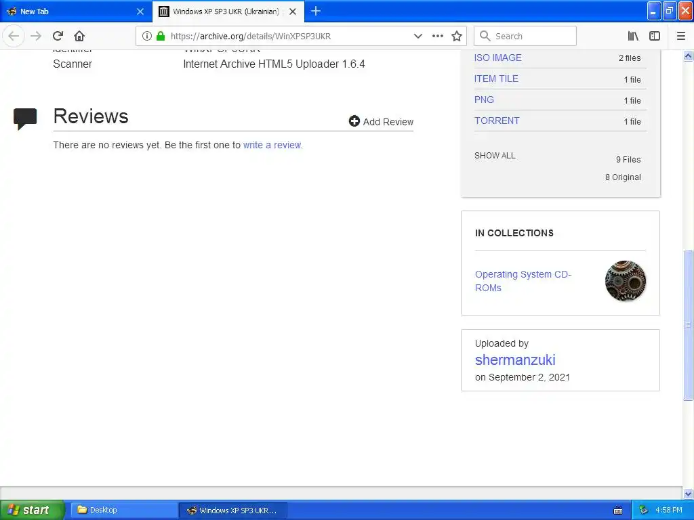694x520 pixels.
Task: Click 'Internet Archive HTML5 Uploader 1.6.4' text
Action: coord(274,64)
